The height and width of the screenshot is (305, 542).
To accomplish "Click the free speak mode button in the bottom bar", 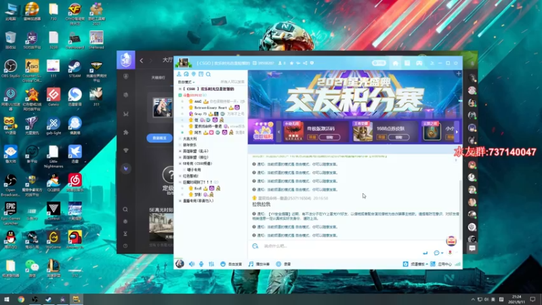I will [x=231, y=264].
